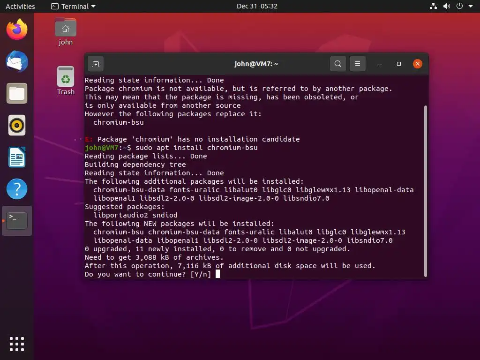This screenshot has width=480, height=360.
Task: Click the 'Do you want to continue? [Y/n]' line
Action: click(x=148, y=274)
